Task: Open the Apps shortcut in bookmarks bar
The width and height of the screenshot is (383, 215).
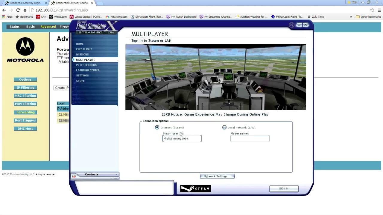Action: tap(7, 17)
